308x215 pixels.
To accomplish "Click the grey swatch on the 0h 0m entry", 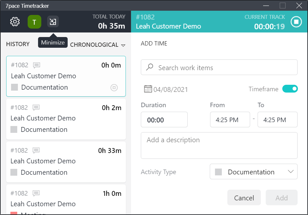I will 14,87.
